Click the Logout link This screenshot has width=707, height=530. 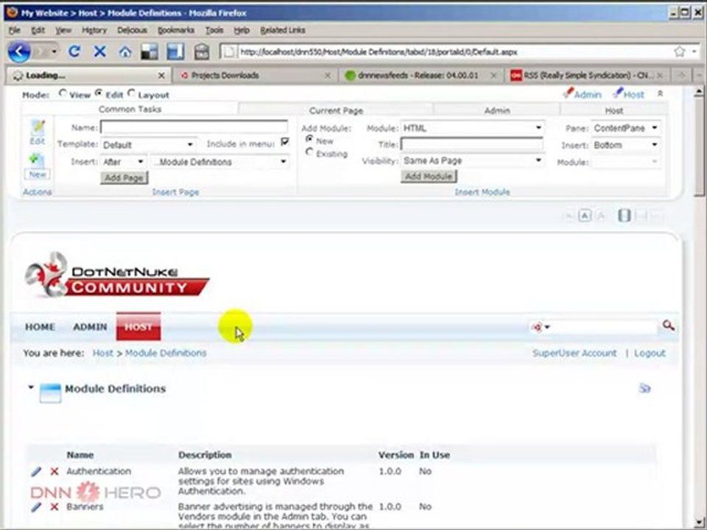click(x=650, y=353)
